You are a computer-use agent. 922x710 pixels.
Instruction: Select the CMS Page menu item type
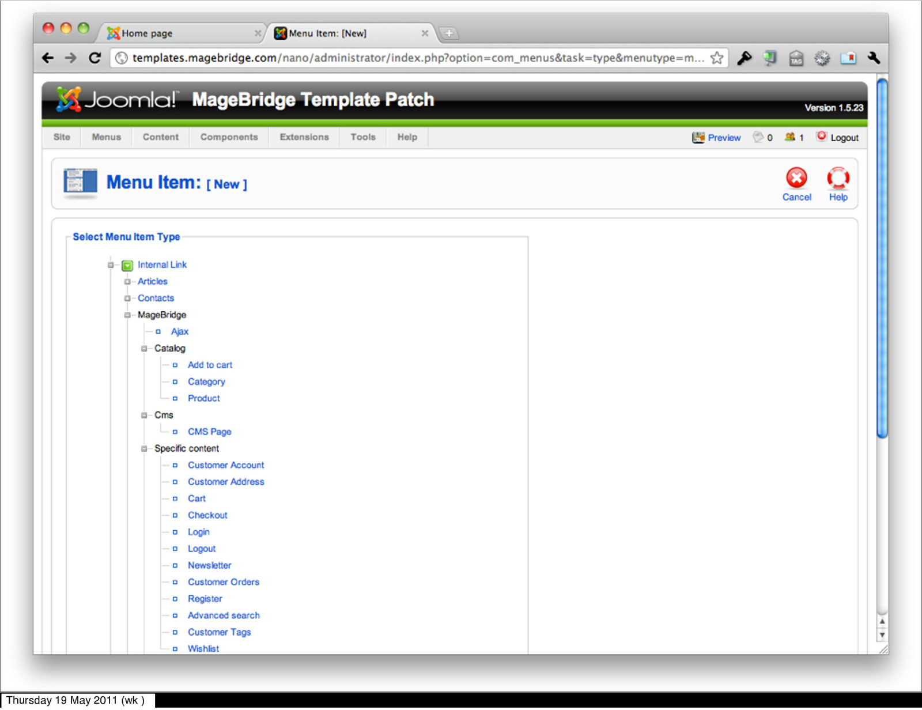209,432
